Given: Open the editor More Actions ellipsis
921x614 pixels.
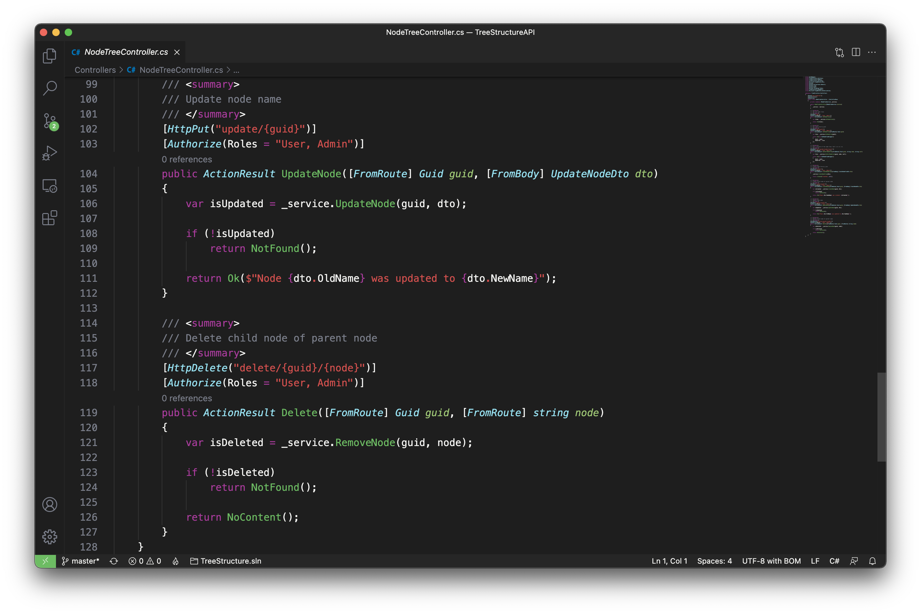Looking at the screenshot, I should [872, 52].
